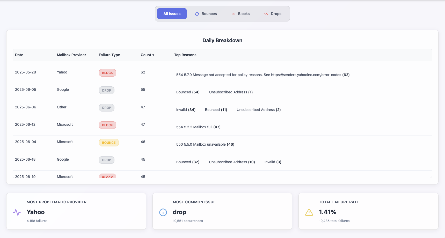Click Bounced (32) reason
Screen dimensions: 445x238
point(188,162)
